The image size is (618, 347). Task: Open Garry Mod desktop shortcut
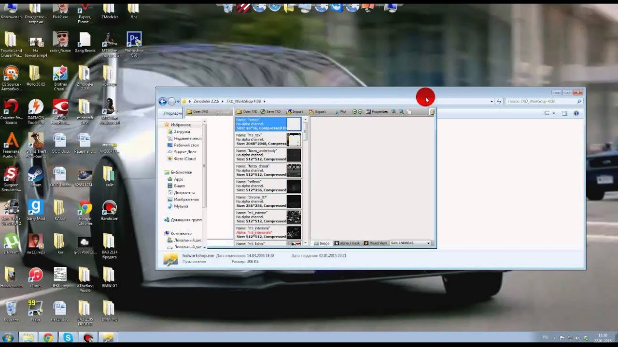pyautogui.click(x=35, y=210)
